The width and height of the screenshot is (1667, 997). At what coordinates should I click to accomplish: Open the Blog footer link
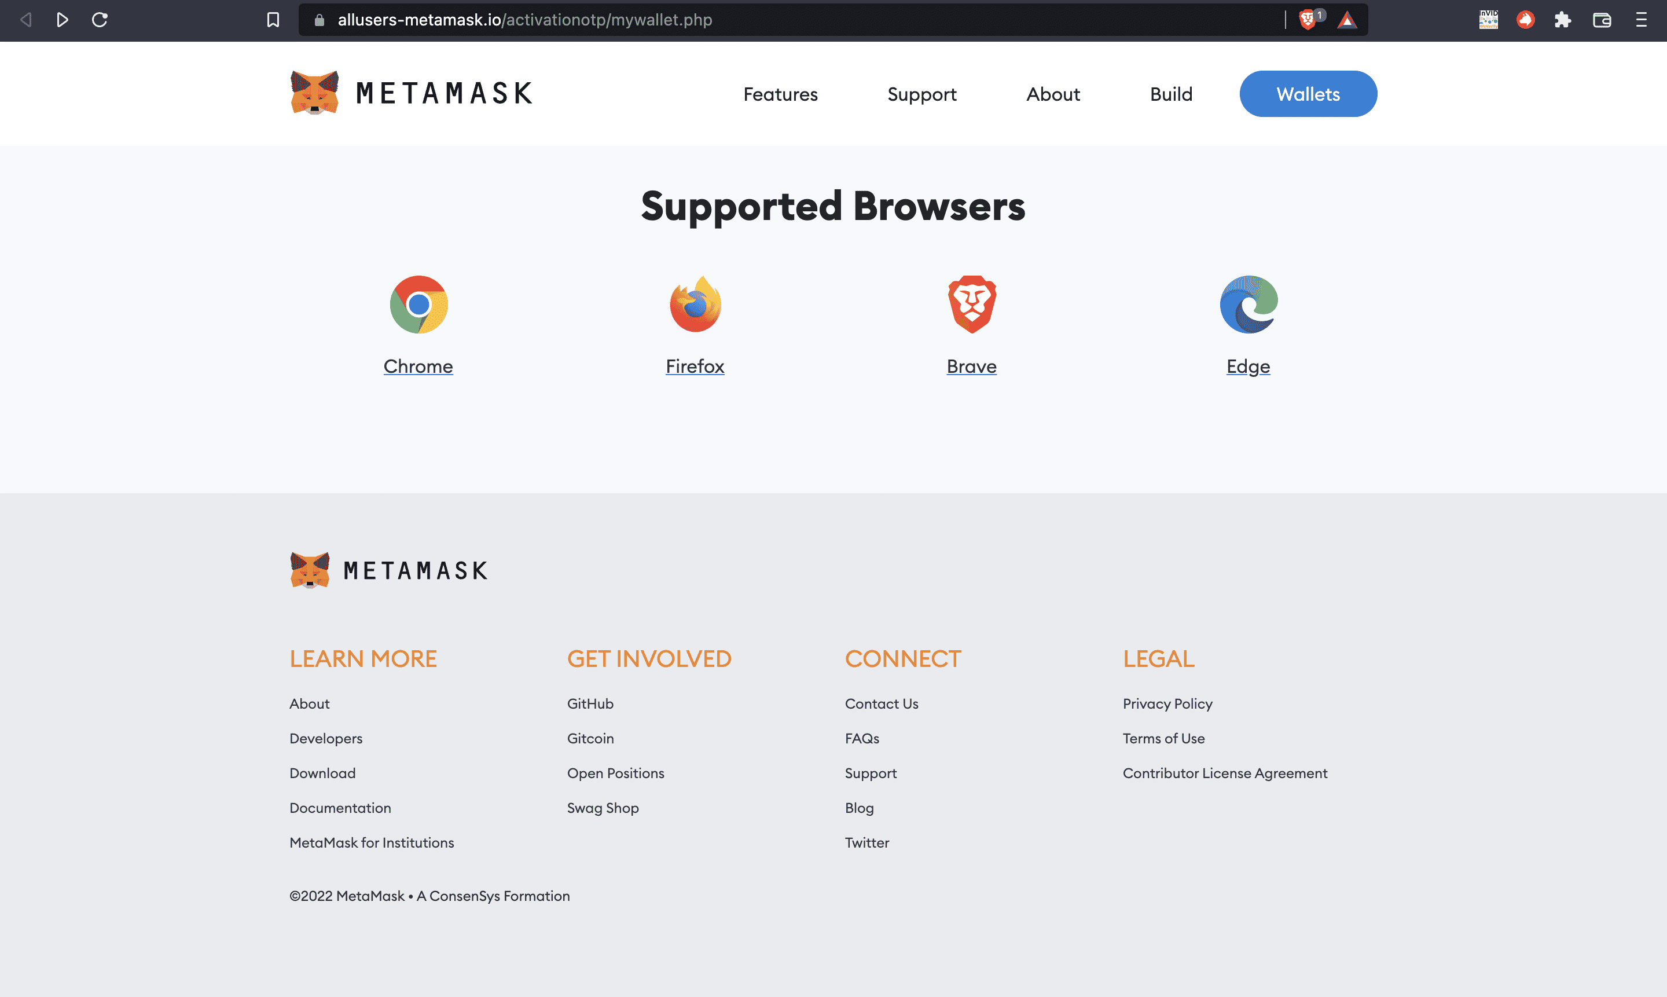[x=859, y=808]
